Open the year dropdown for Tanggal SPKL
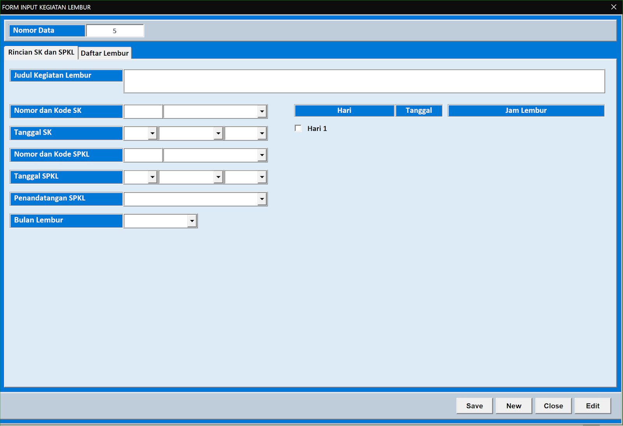The width and height of the screenshot is (623, 426). click(x=261, y=177)
